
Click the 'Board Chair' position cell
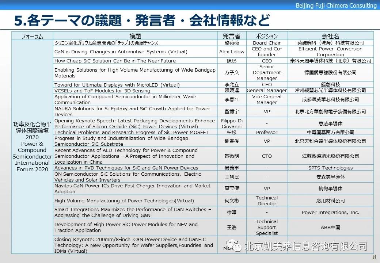tap(267, 43)
